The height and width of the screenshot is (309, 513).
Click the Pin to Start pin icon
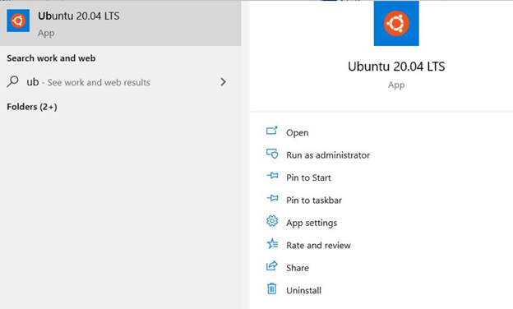(x=272, y=176)
